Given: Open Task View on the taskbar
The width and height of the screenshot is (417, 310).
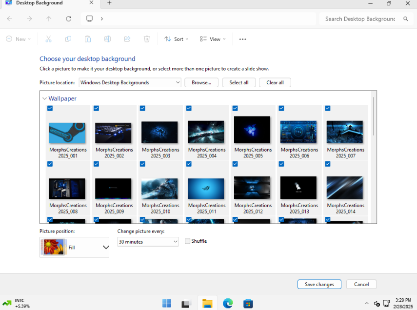Looking at the screenshot, I should point(186,303).
